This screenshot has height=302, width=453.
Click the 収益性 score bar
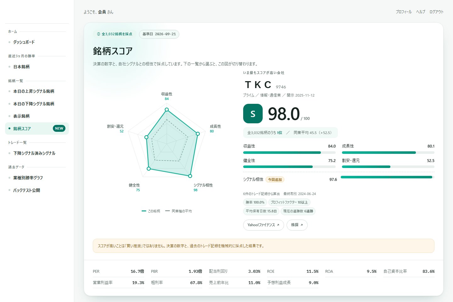coord(289,153)
